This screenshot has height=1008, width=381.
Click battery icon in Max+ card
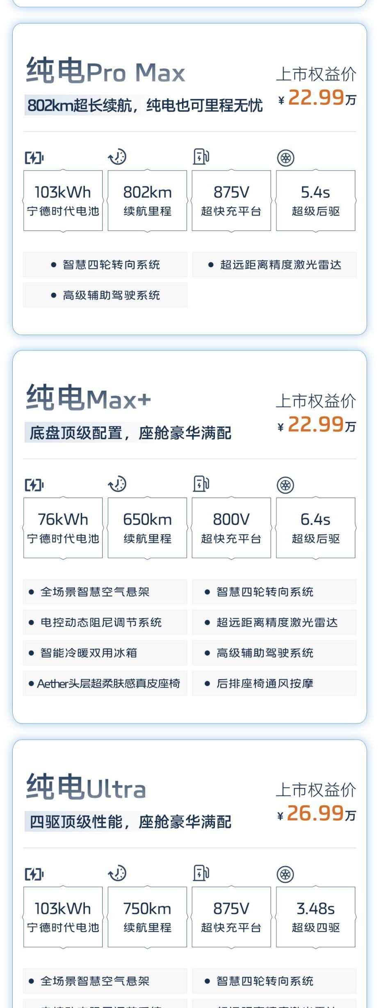point(34,485)
